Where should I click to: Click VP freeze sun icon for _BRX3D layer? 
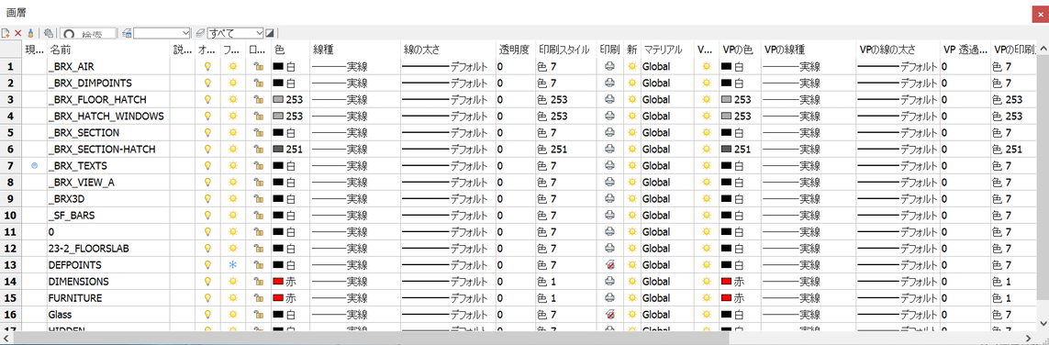pos(705,198)
